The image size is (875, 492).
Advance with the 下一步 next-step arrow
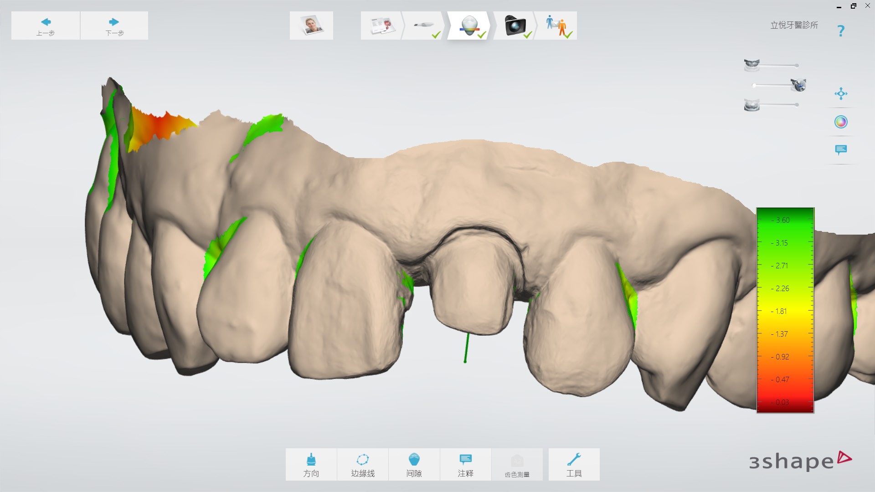(114, 26)
